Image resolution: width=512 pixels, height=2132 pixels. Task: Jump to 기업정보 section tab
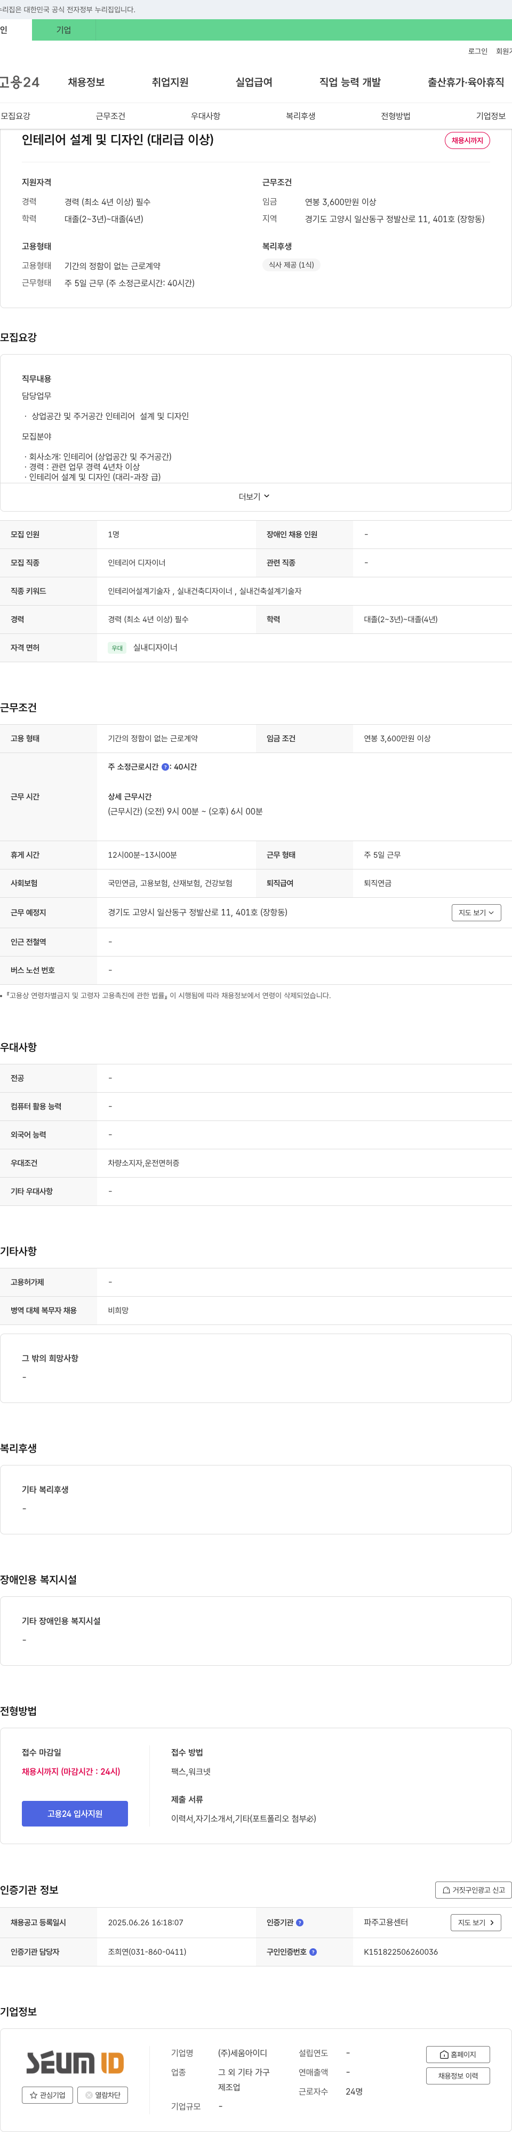point(491,116)
